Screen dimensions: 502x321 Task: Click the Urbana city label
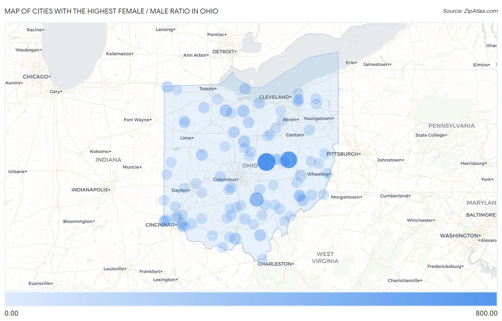tap(16, 172)
